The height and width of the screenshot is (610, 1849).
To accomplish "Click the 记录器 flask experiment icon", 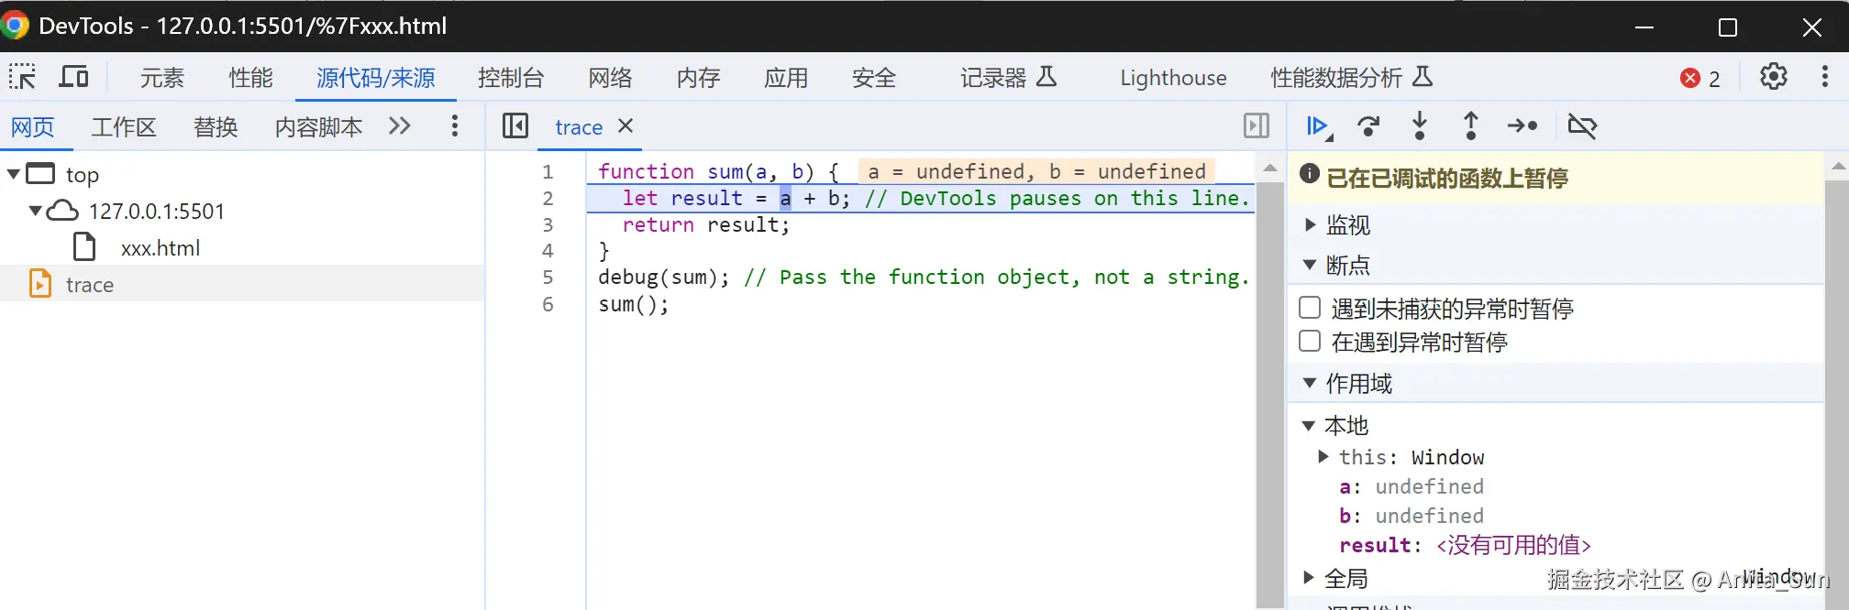I will pos(1046,77).
